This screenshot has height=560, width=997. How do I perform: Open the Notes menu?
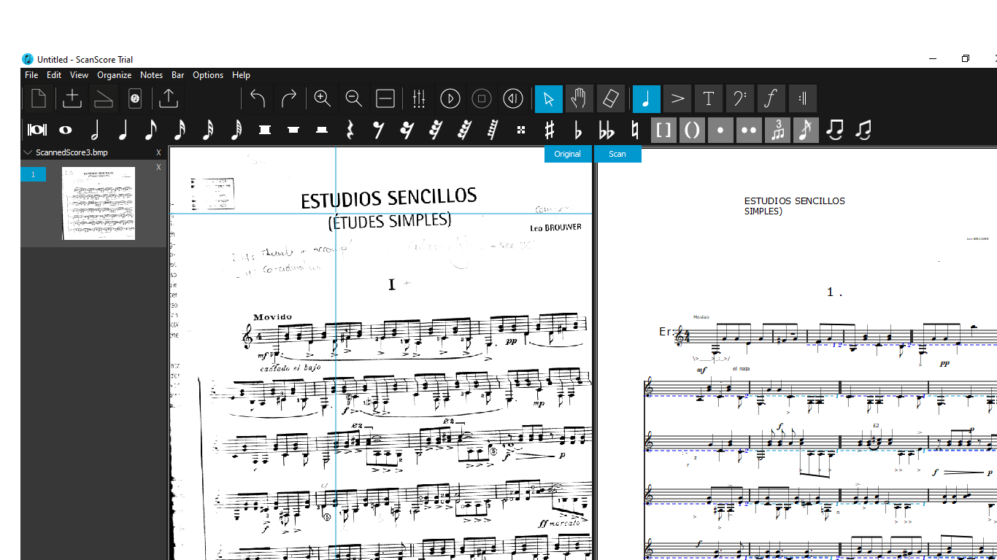click(x=151, y=75)
